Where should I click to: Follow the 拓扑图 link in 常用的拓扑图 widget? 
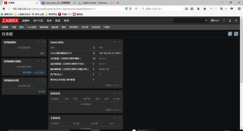click(41, 92)
